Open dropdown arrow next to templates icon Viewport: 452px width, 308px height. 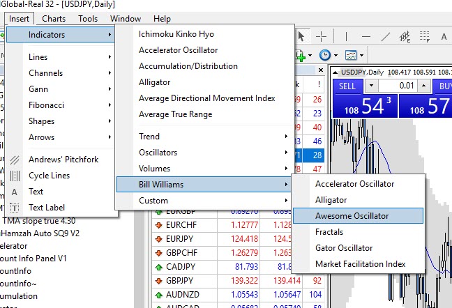click(361, 55)
